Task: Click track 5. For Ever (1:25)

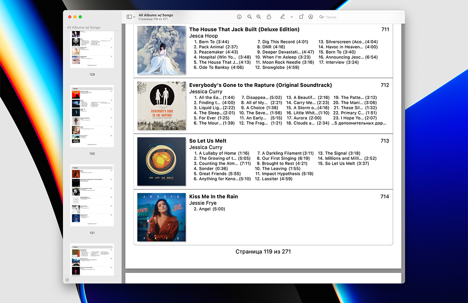Action: coord(211,118)
